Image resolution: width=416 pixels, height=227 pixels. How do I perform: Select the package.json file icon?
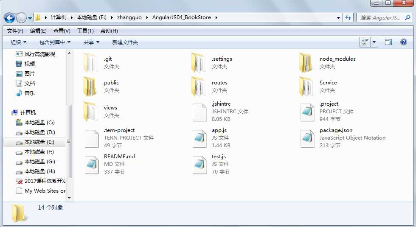point(307,139)
